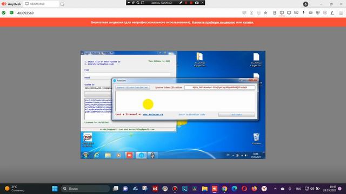Select the left AC 2020.23 Keygen folder icon
The width and height of the screenshot is (346, 194).
coord(199,59)
